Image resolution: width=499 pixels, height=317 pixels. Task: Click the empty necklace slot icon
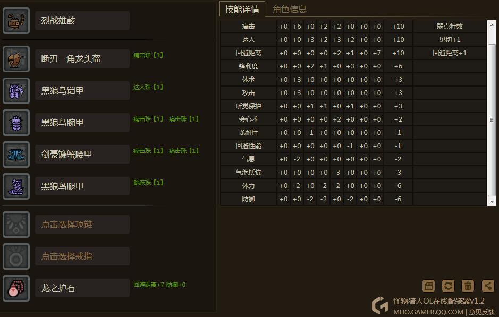(16, 225)
